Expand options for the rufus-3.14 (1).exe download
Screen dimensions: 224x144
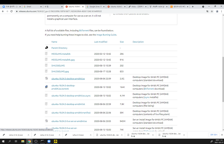pyautogui.click(x=59, y=135)
